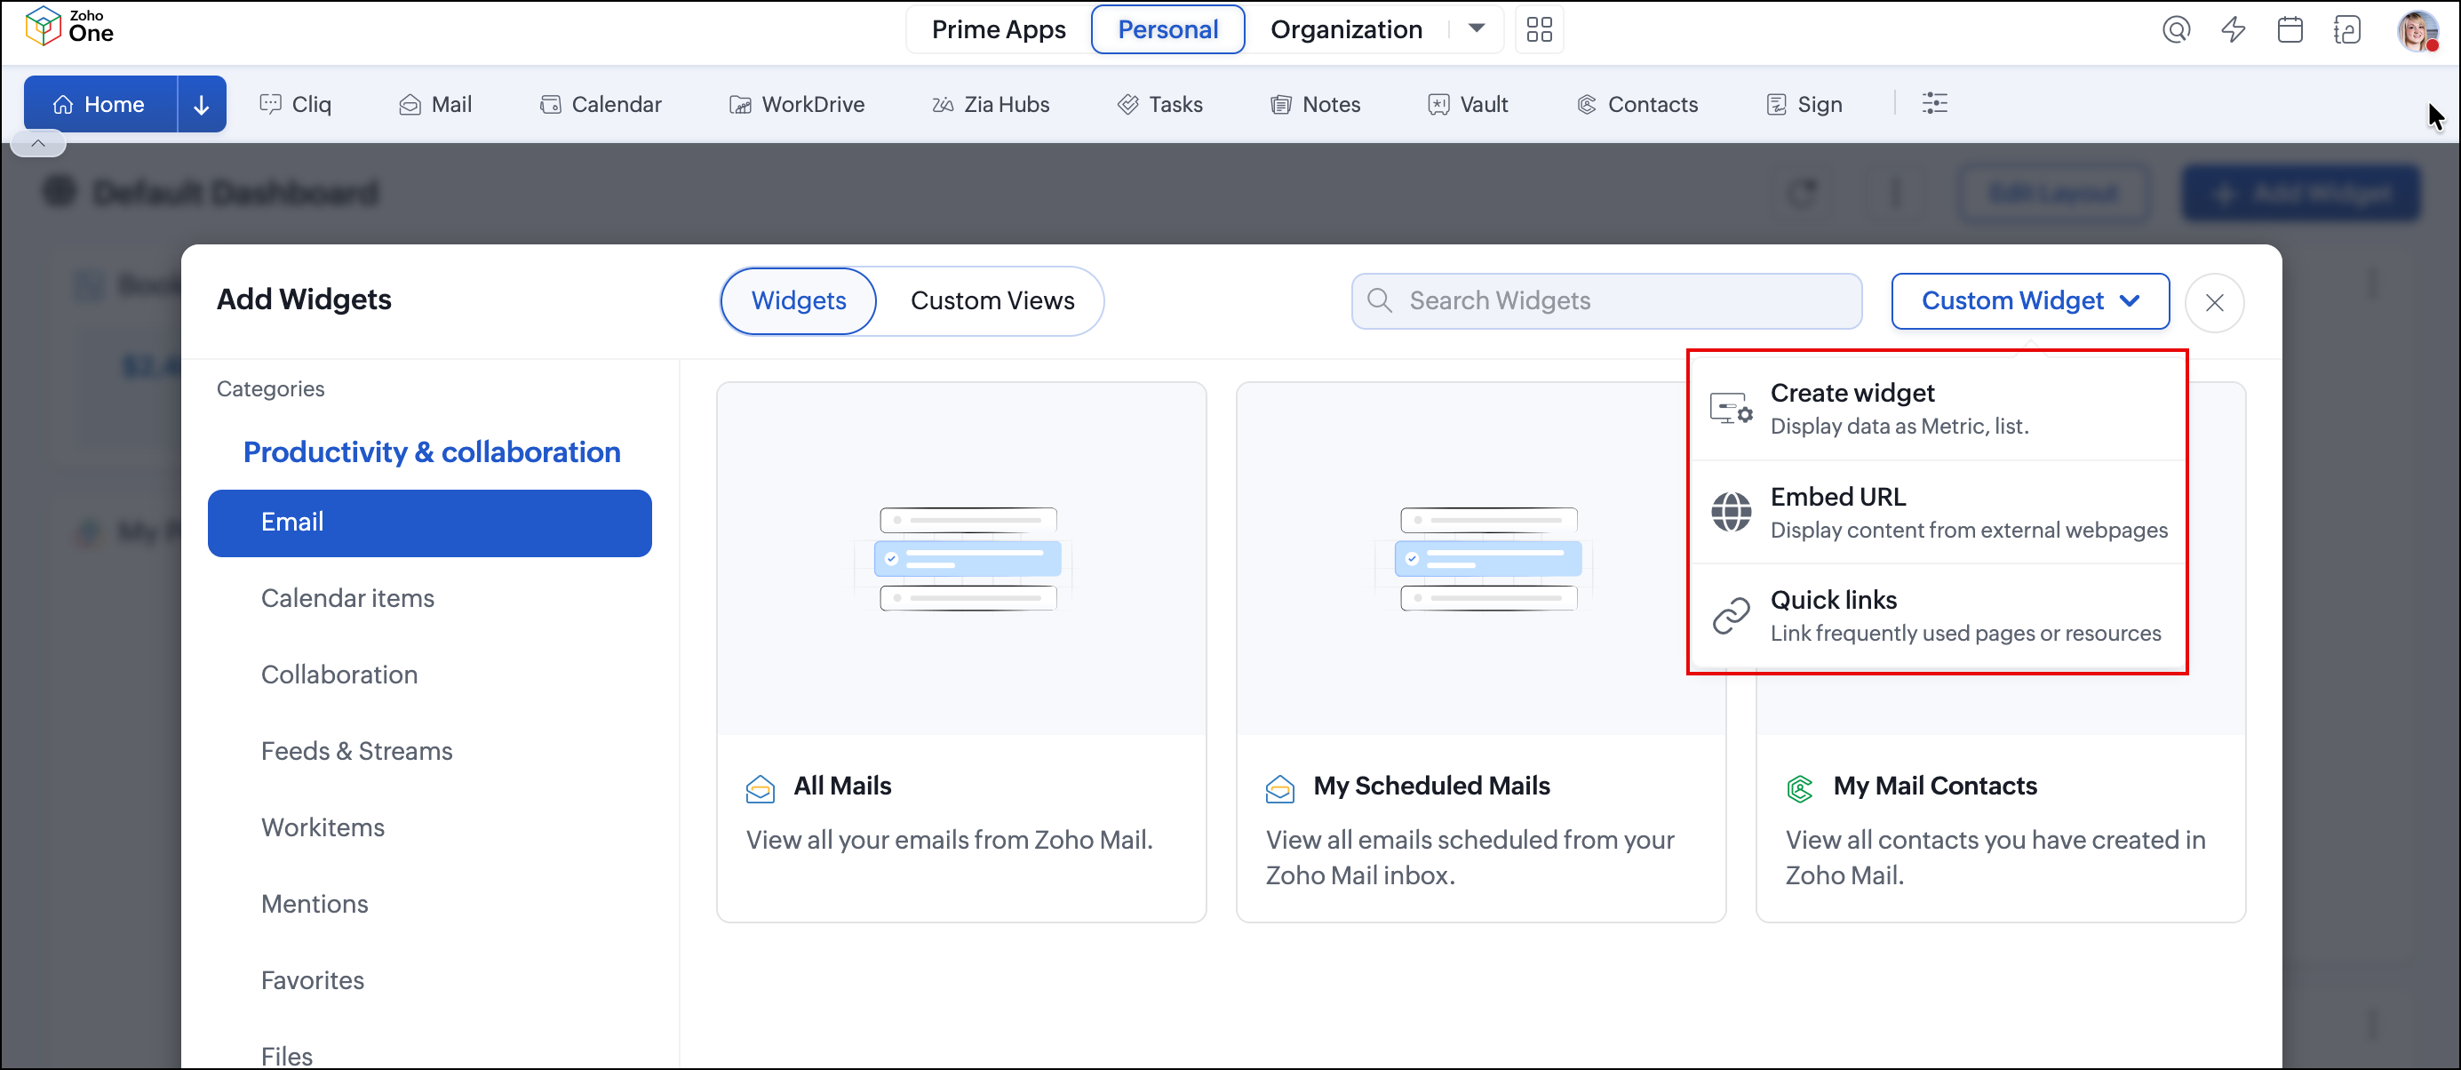Expand the Custom Widget dropdown
2461x1070 pixels.
click(x=2029, y=301)
